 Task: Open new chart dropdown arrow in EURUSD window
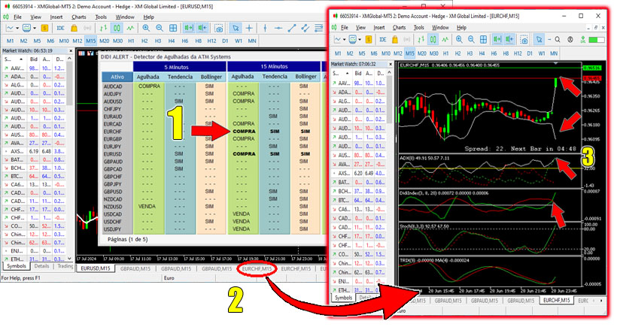tap(17, 29)
